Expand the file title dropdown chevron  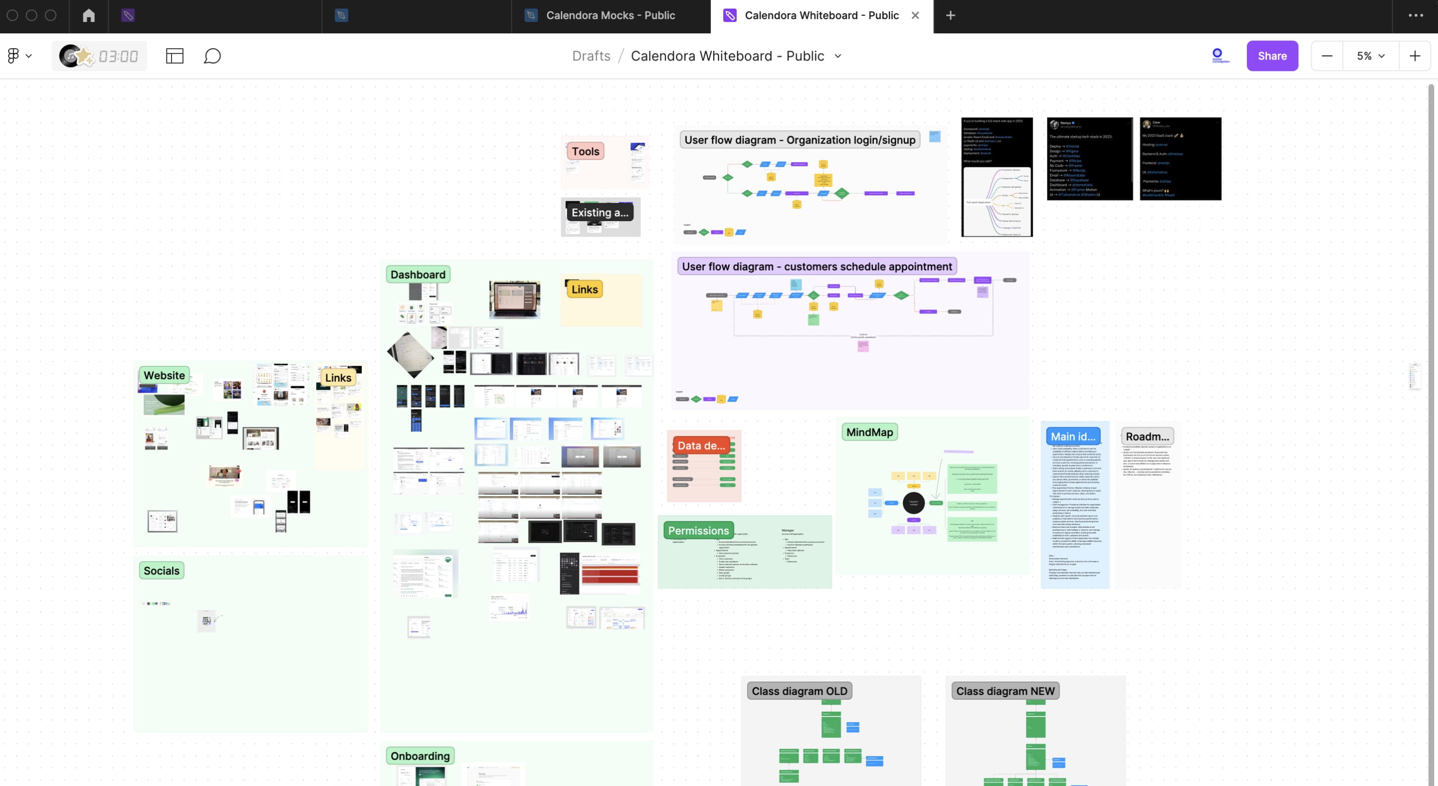click(838, 56)
